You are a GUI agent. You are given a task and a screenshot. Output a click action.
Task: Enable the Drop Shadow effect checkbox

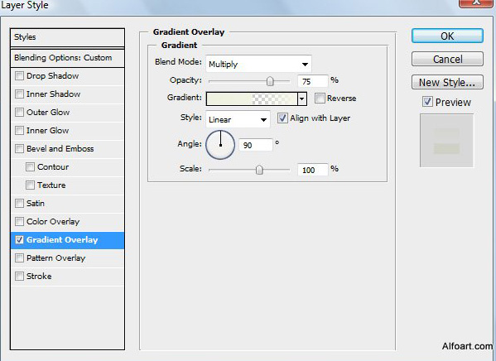[19, 75]
